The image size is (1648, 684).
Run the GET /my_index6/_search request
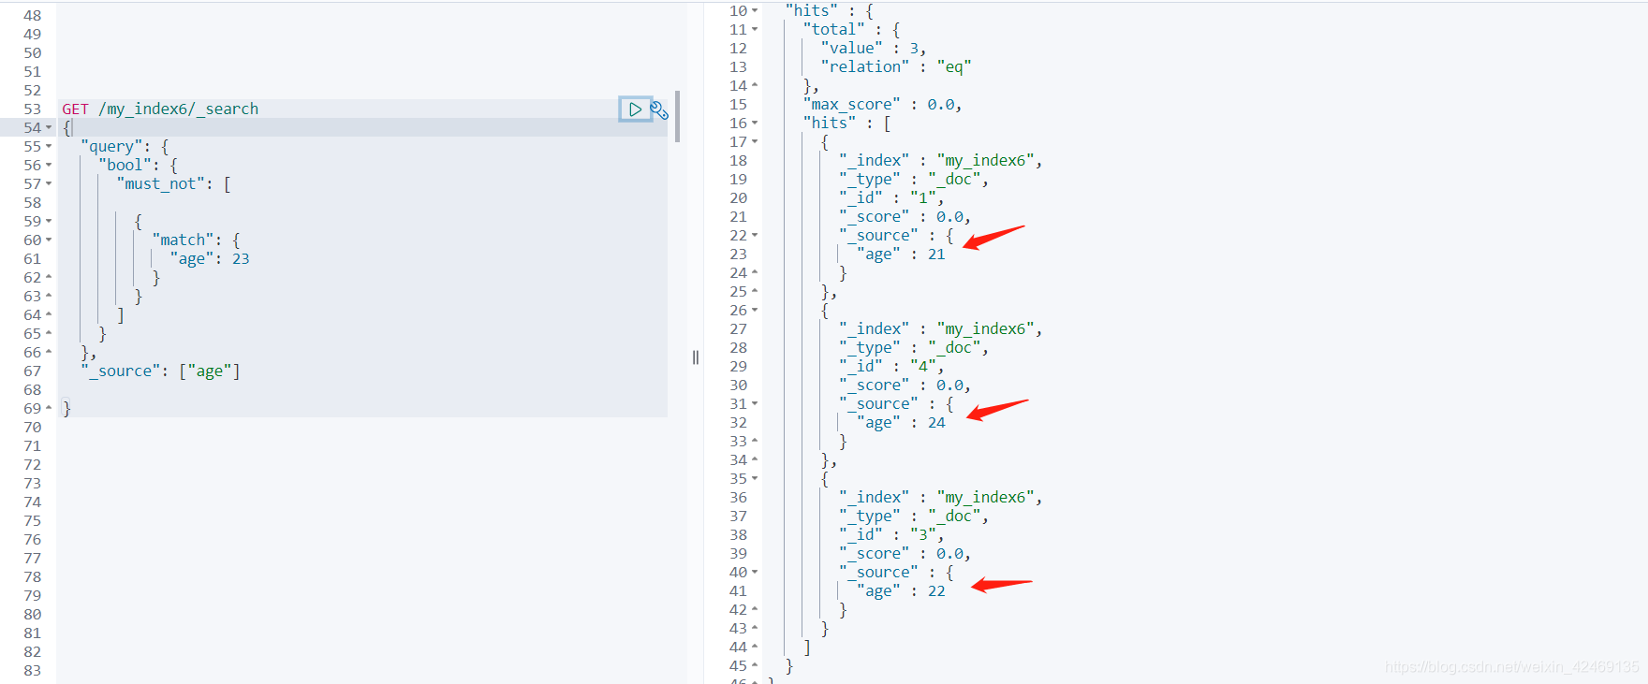635,109
